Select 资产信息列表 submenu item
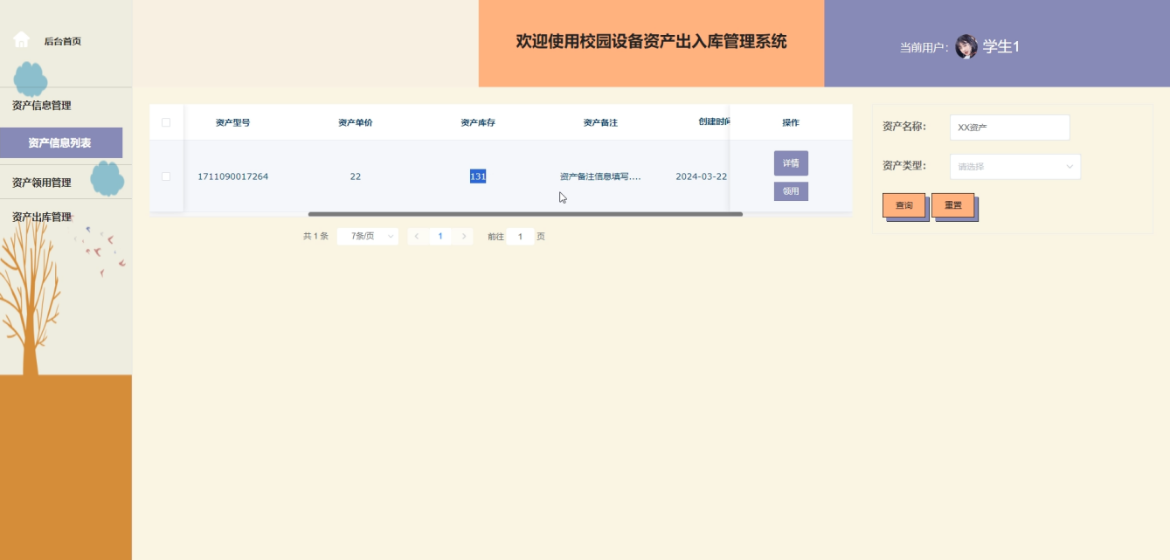 pyautogui.click(x=60, y=142)
